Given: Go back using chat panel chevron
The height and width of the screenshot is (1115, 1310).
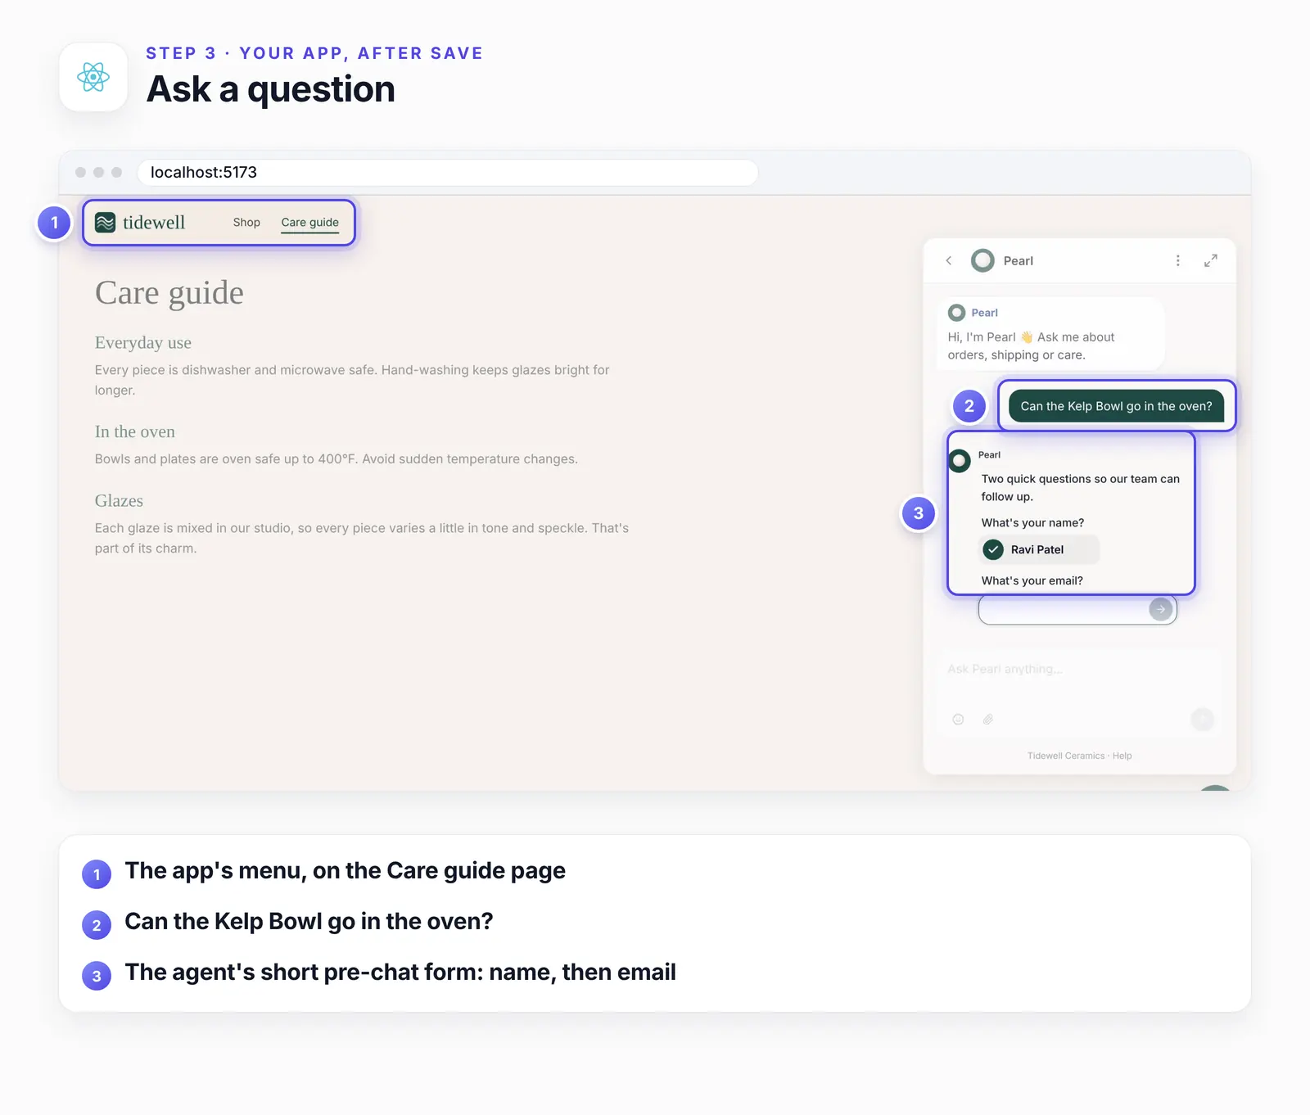Looking at the screenshot, I should [x=949, y=260].
